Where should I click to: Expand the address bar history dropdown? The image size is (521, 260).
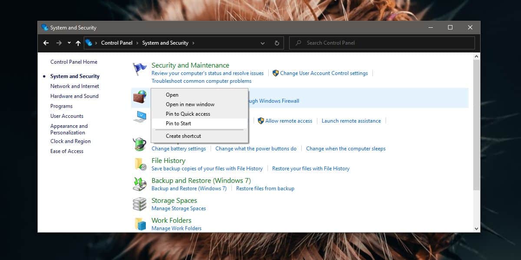[263, 43]
